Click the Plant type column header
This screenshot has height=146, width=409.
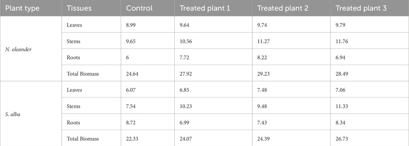22,8
